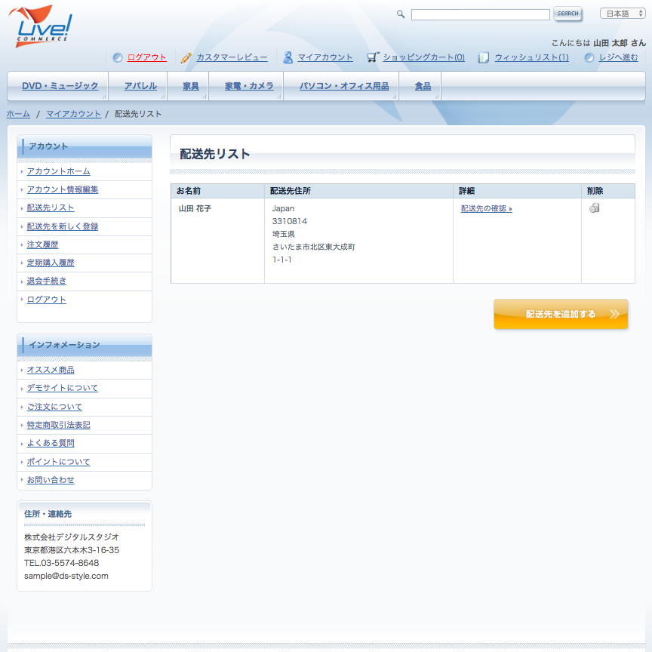Click the magnifier icon beside search field
652x652 pixels.
[401, 14]
